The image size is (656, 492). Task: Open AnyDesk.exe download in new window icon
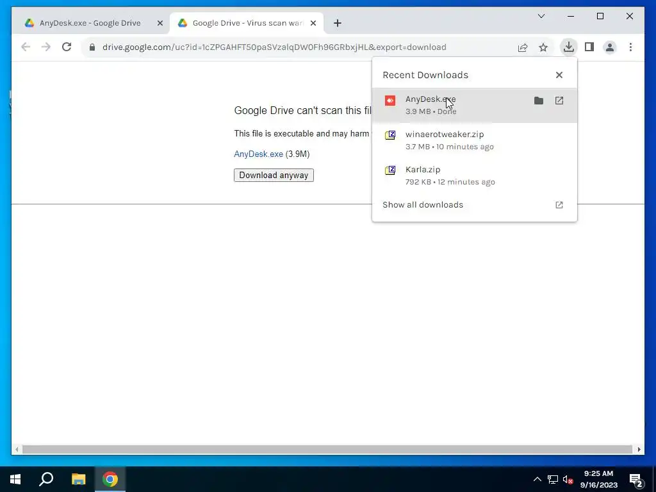[559, 101]
